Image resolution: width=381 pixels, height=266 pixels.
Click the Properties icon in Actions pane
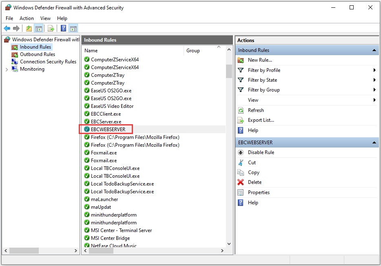241,192
